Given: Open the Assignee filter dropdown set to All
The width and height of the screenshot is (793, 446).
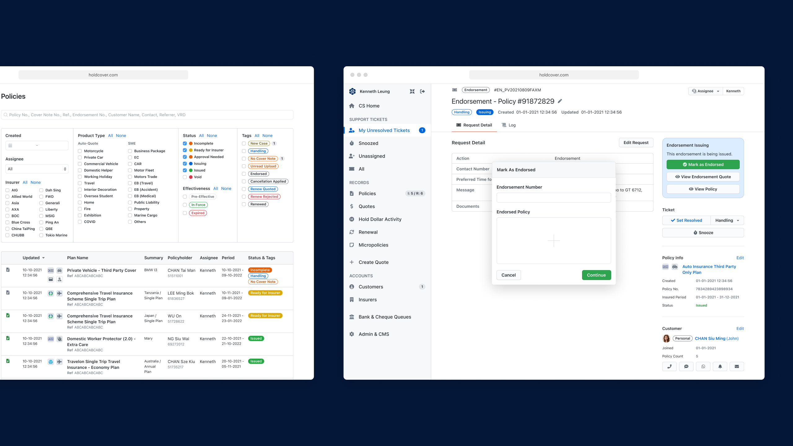Looking at the screenshot, I should tap(37, 169).
